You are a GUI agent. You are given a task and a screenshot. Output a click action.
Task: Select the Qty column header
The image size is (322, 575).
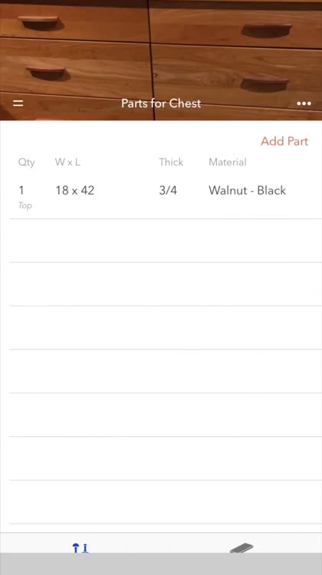26,162
